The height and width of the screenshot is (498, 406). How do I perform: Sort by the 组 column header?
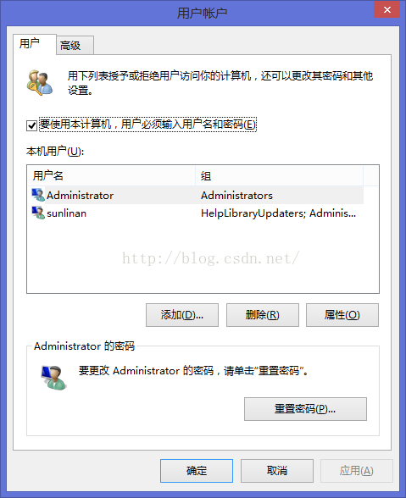[279, 175]
